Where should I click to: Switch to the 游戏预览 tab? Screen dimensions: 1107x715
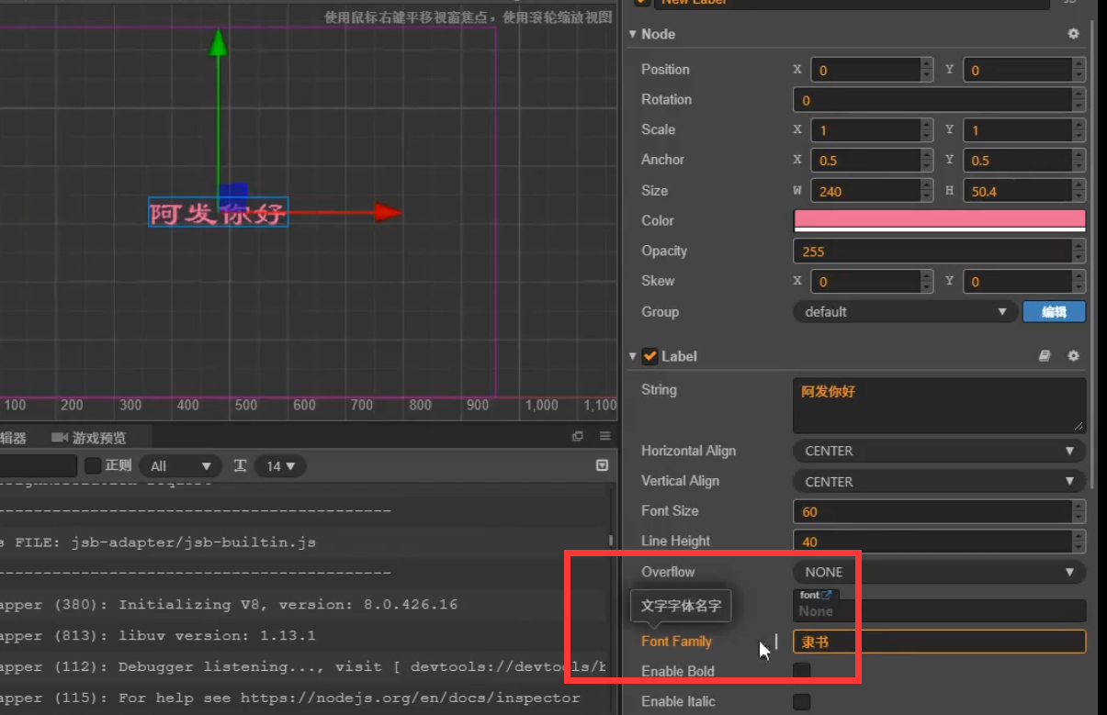click(89, 438)
